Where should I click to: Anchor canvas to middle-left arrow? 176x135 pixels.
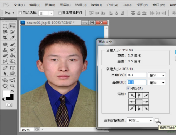[132, 102]
